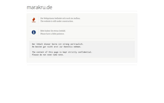Select text 'The website is still under construction.'
The width and height of the screenshot is (164, 103).
tap(57, 21)
